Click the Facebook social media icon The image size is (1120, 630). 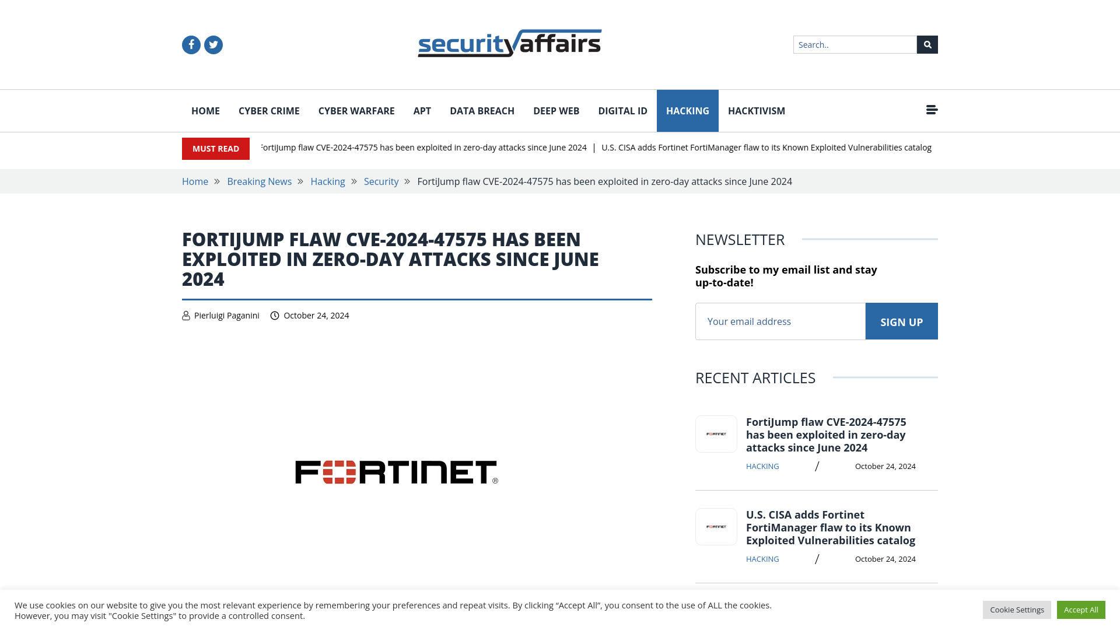point(191,44)
